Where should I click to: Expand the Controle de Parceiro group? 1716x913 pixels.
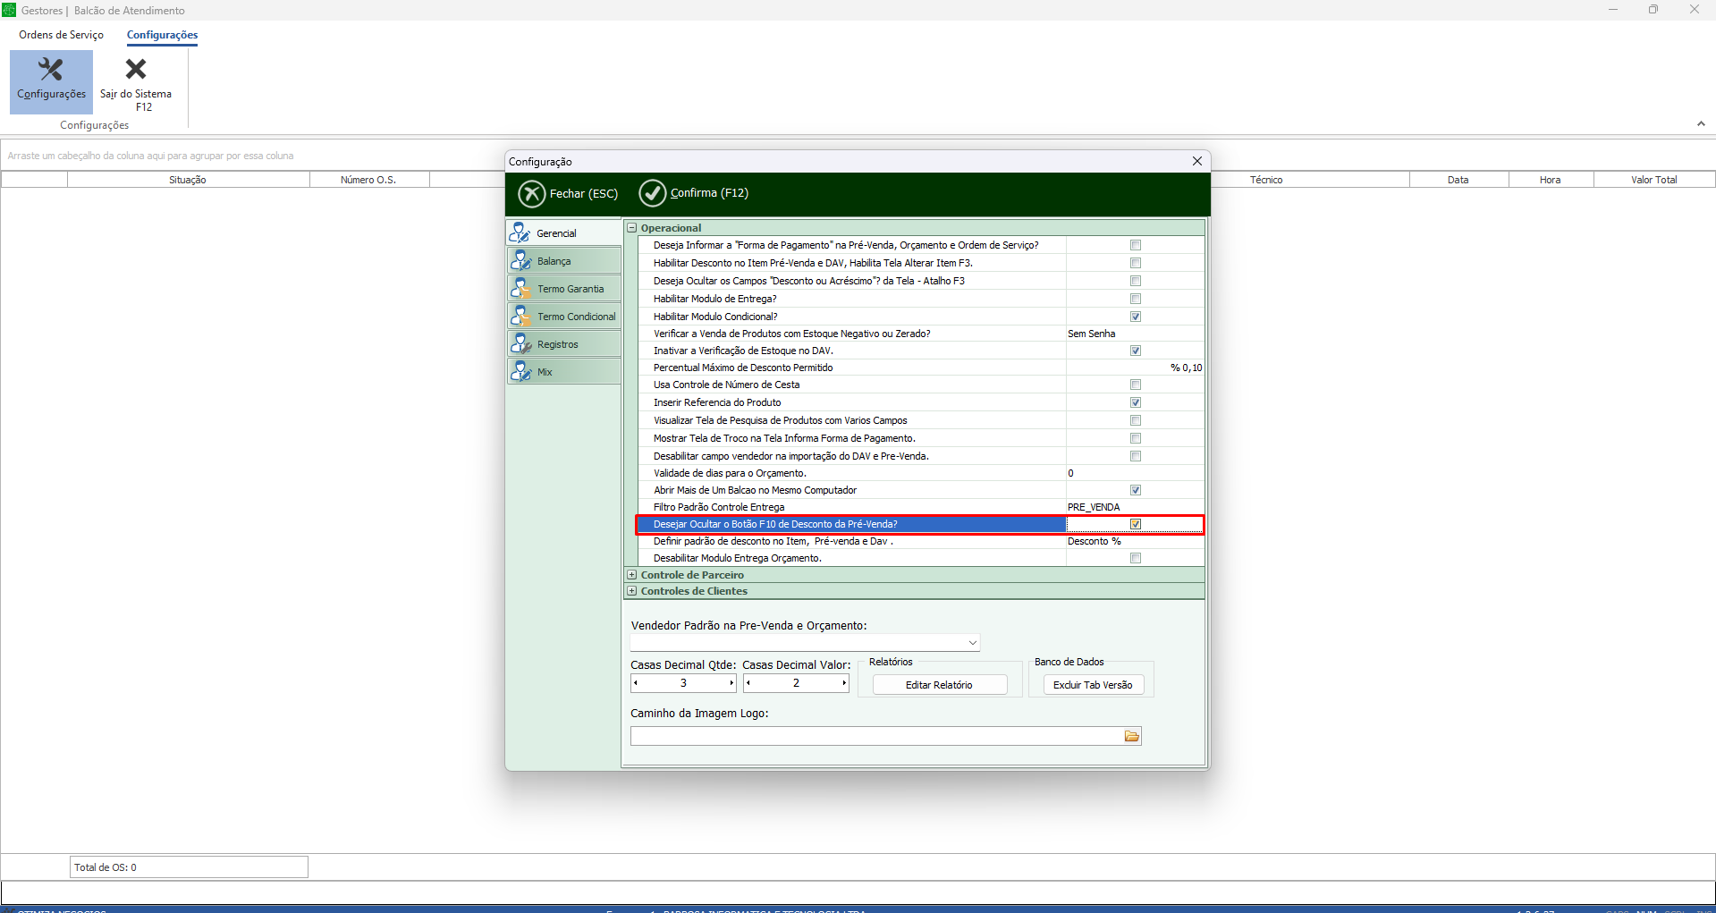[632, 575]
